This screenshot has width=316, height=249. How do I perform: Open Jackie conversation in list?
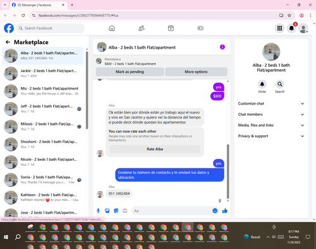[x=42, y=73]
